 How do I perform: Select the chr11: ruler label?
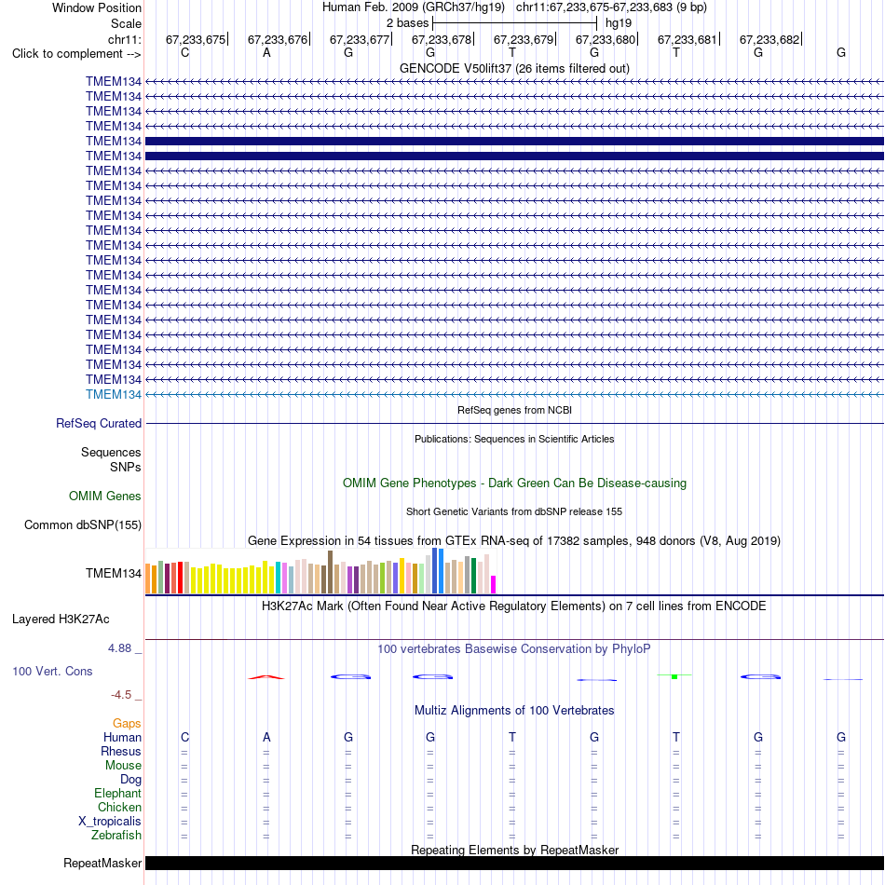pos(124,39)
